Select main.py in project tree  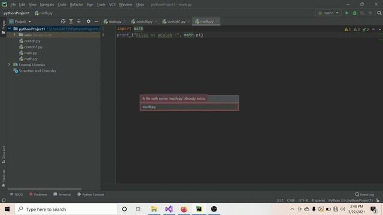[28, 53]
